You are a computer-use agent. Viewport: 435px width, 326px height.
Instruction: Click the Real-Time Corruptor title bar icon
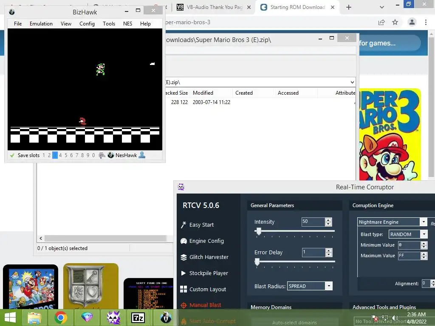coord(181,187)
